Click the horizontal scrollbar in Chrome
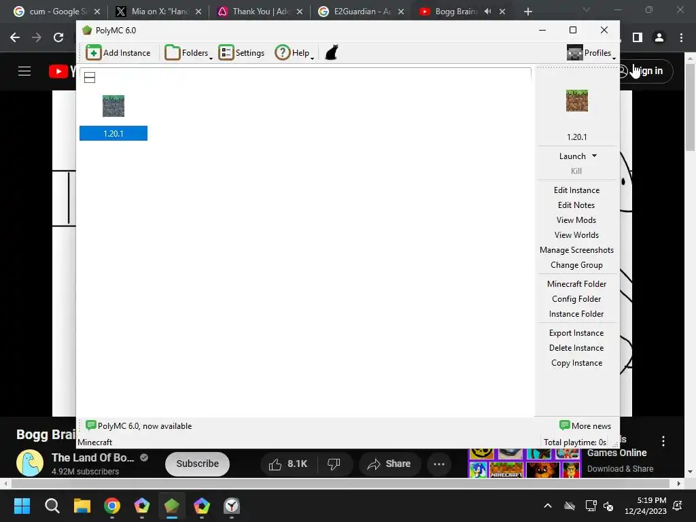The width and height of the screenshot is (696, 522). tap(341, 483)
